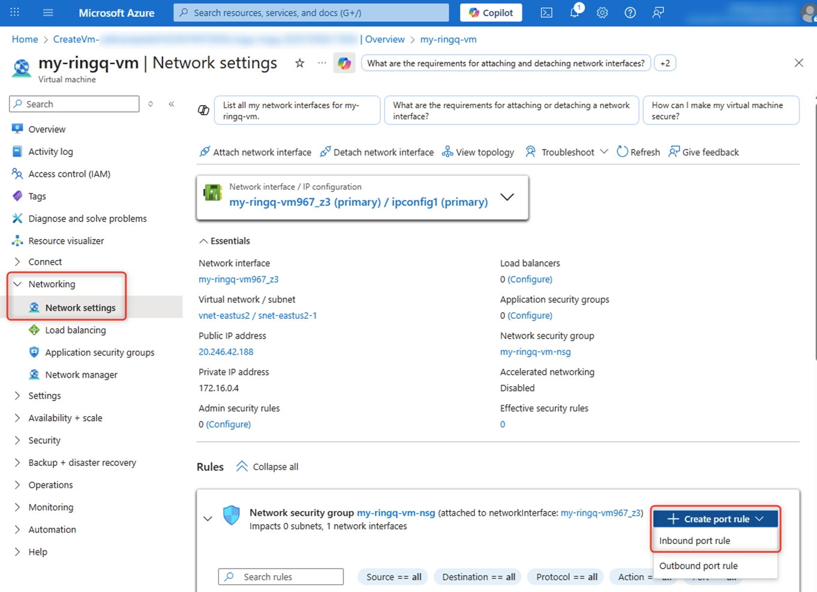Open Azure notifications bell
Viewport: 817px width, 592px height.
coord(574,12)
